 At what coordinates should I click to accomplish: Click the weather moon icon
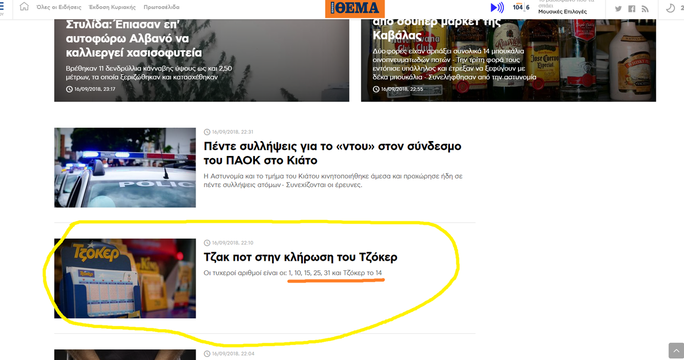pyautogui.click(x=670, y=8)
